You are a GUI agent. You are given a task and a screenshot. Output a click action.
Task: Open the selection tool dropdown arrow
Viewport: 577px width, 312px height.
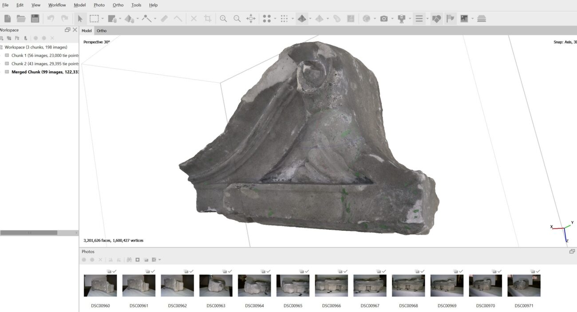pyautogui.click(x=103, y=19)
